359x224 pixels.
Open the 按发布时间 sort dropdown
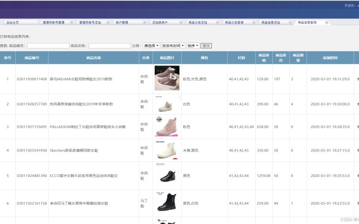173,46
